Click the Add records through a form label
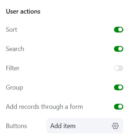The width and height of the screenshot is (130, 137). pos(44,107)
